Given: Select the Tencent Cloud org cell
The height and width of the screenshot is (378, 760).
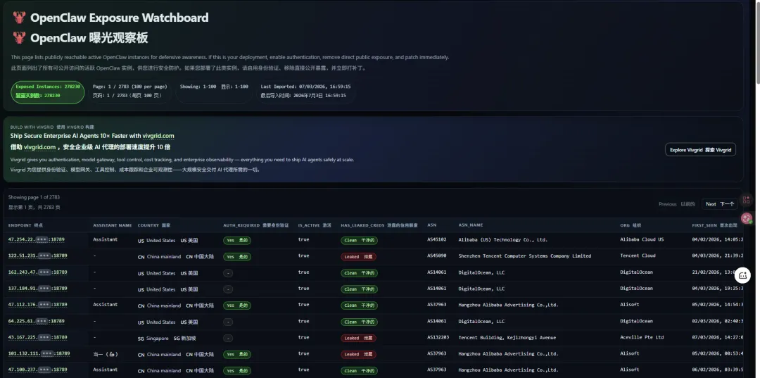Looking at the screenshot, I should pos(638,256).
